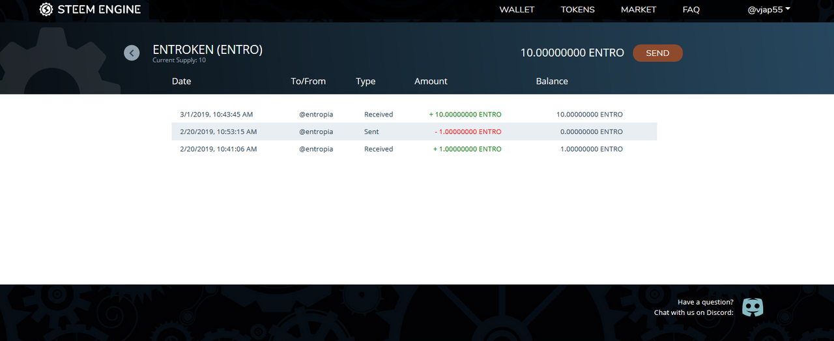Click the 0.00000000 ENTRO balance cell

[x=592, y=131]
